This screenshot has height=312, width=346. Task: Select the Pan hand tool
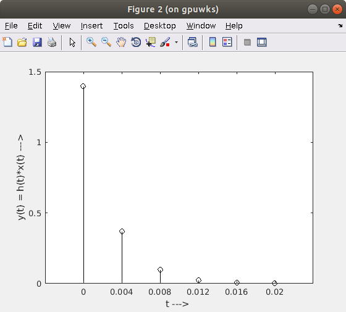coord(121,42)
